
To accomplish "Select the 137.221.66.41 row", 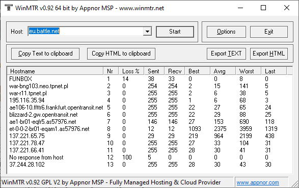I will (150, 150).
